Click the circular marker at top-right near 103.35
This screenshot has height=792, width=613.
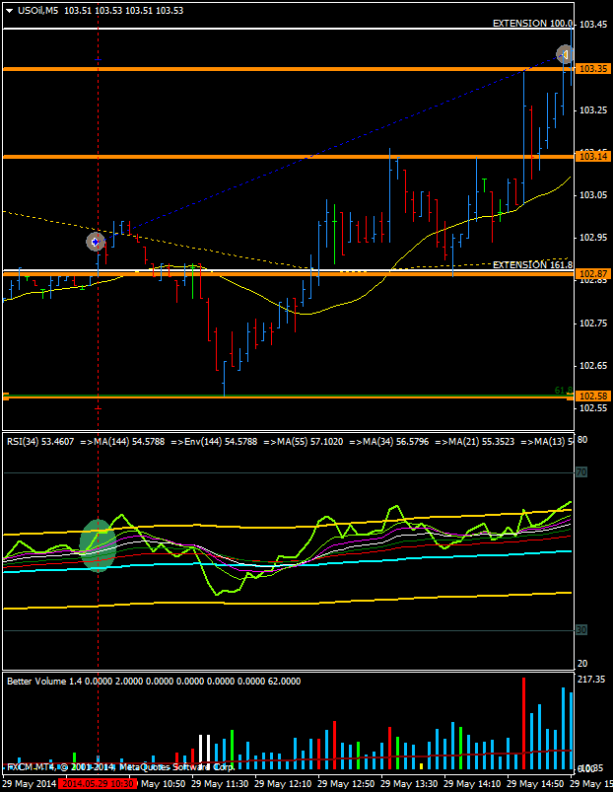coord(565,54)
